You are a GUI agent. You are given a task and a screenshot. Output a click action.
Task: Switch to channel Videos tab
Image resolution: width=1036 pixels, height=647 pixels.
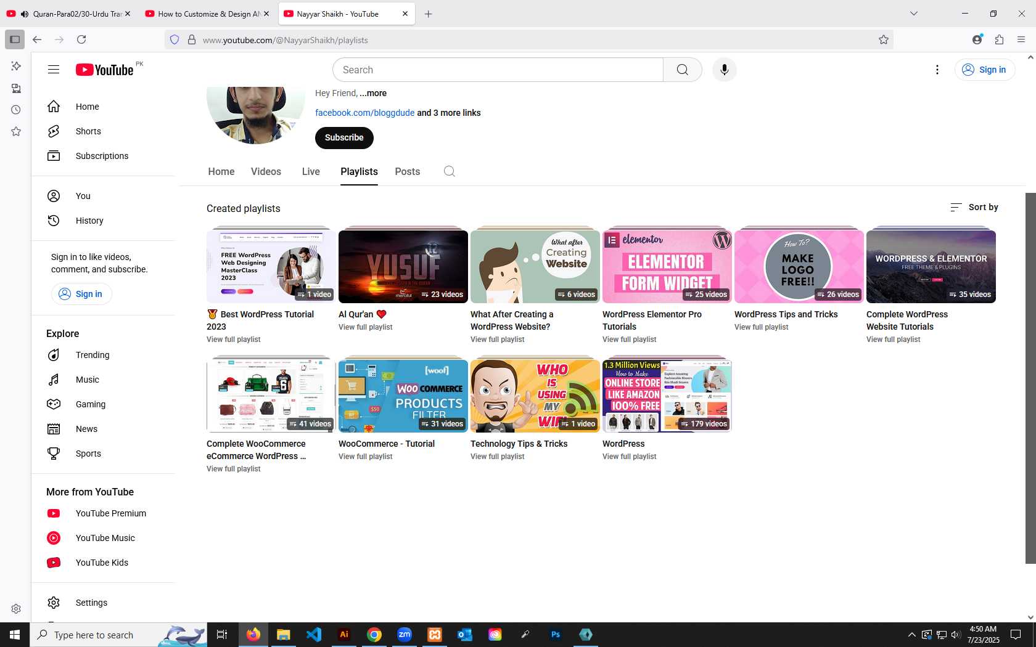(266, 171)
